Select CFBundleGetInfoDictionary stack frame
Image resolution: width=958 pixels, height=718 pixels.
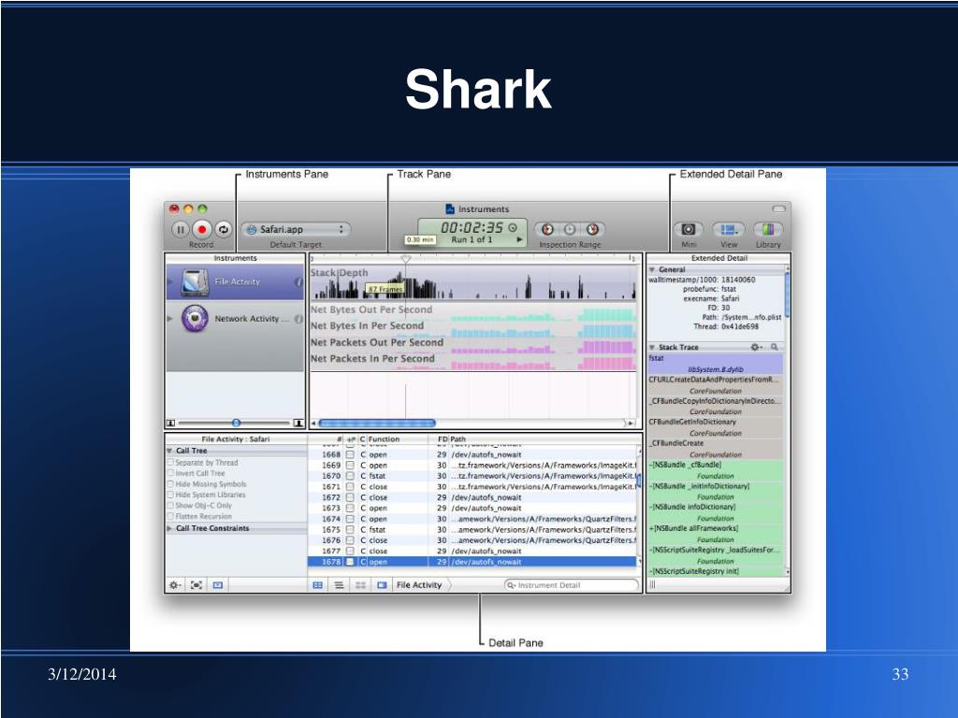[x=716, y=426]
